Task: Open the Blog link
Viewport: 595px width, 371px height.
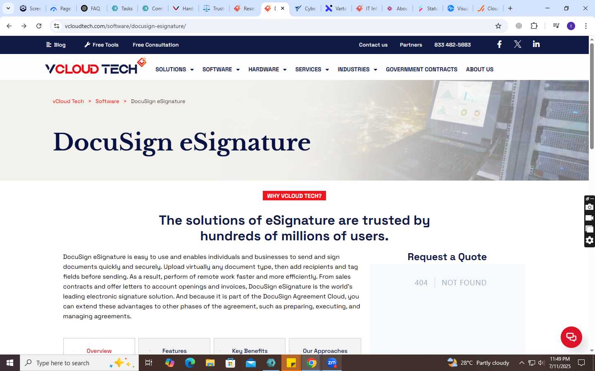Action: pos(56,45)
